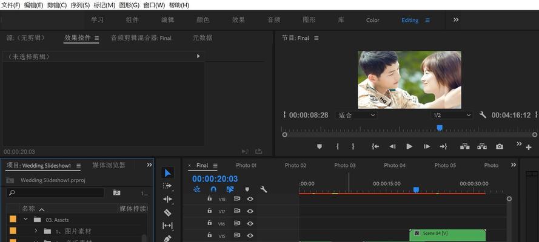Open the 序列(S) menu
This screenshot has width=539, height=242.
pos(80,5)
